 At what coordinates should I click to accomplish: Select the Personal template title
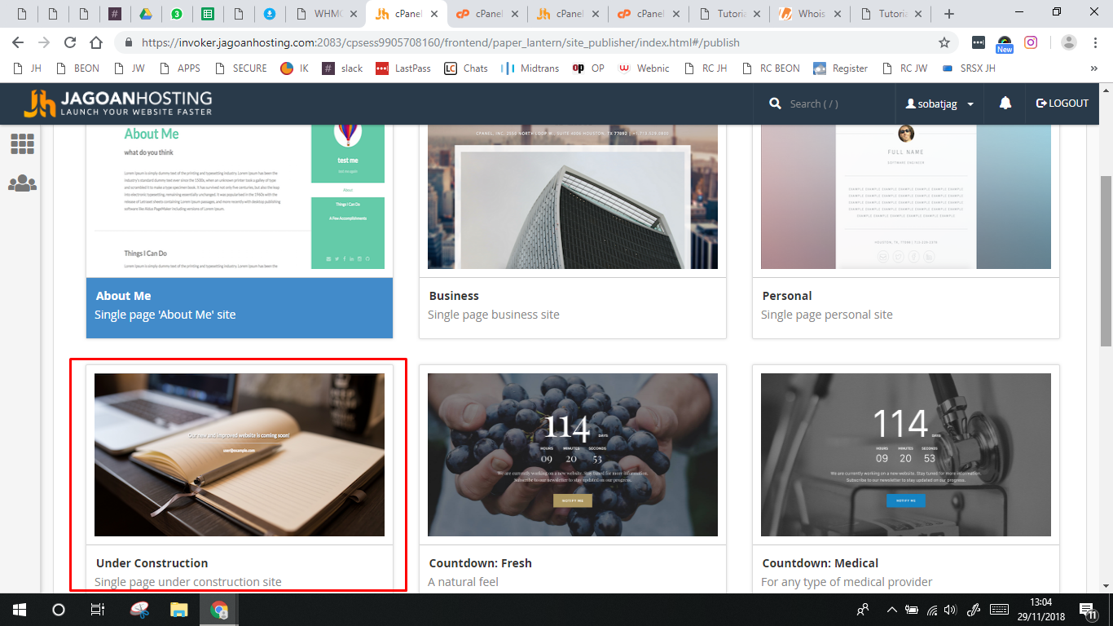coord(787,296)
